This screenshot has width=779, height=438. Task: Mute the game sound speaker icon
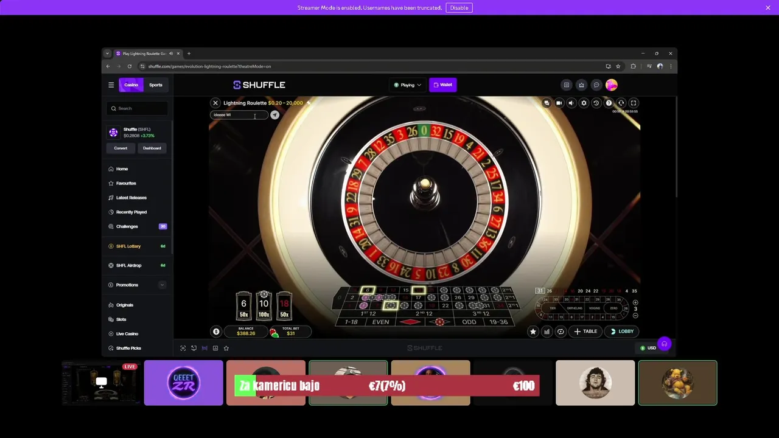pyautogui.click(x=571, y=103)
